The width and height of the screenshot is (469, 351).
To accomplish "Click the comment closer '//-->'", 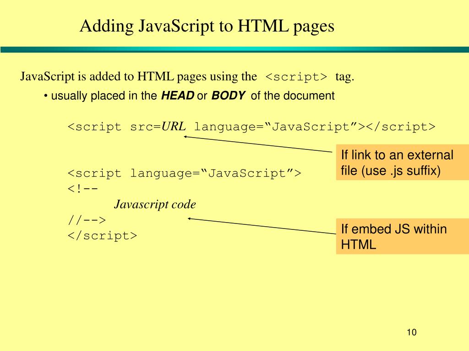I will pyautogui.click(x=87, y=220).
